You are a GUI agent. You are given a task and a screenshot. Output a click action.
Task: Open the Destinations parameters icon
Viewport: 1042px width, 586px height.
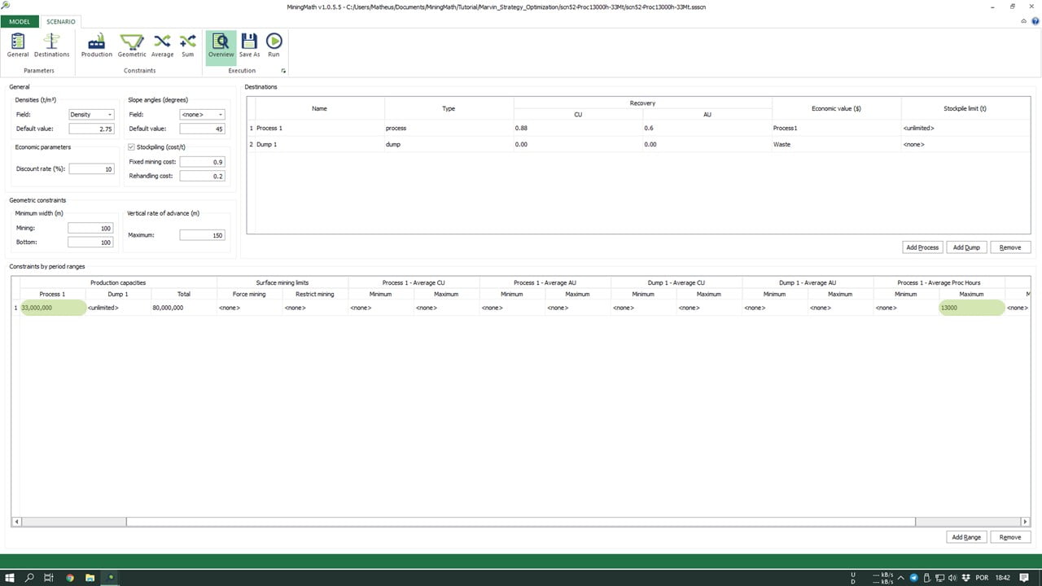[52, 45]
